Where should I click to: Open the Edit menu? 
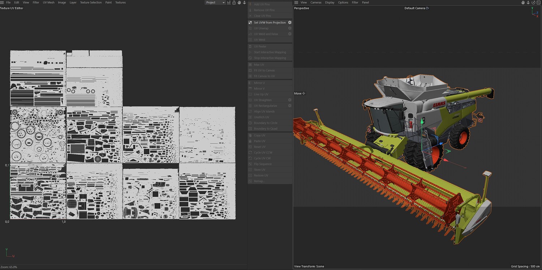[17, 3]
